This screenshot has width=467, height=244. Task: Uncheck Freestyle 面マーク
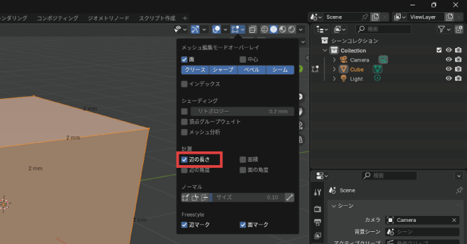tap(243, 225)
